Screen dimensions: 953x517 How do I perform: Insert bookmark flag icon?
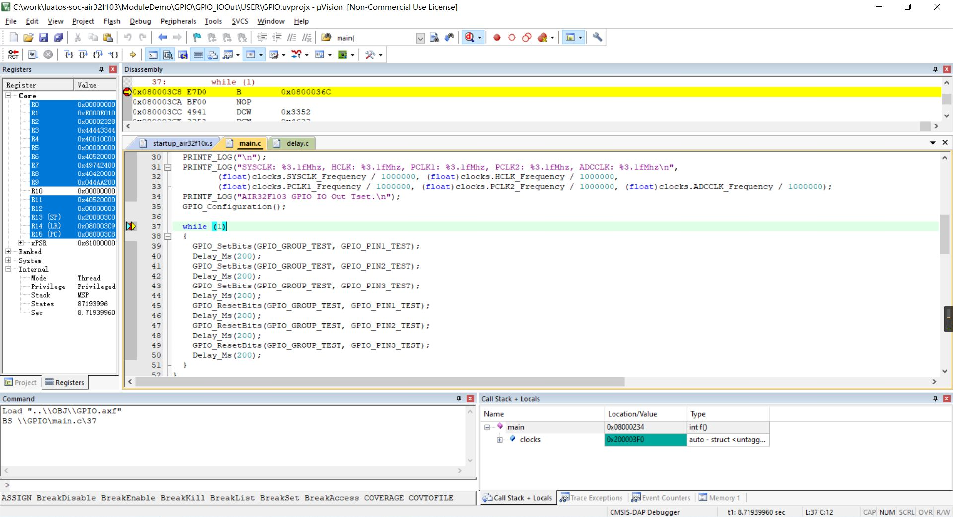pyautogui.click(x=197, y=37)
